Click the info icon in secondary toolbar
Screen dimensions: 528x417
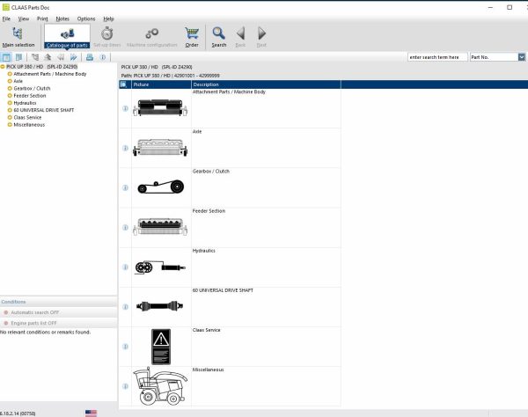click(x=103, y=57)
